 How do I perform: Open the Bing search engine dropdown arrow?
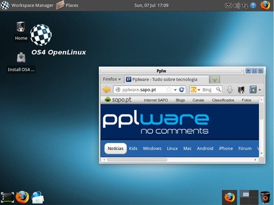199,90
